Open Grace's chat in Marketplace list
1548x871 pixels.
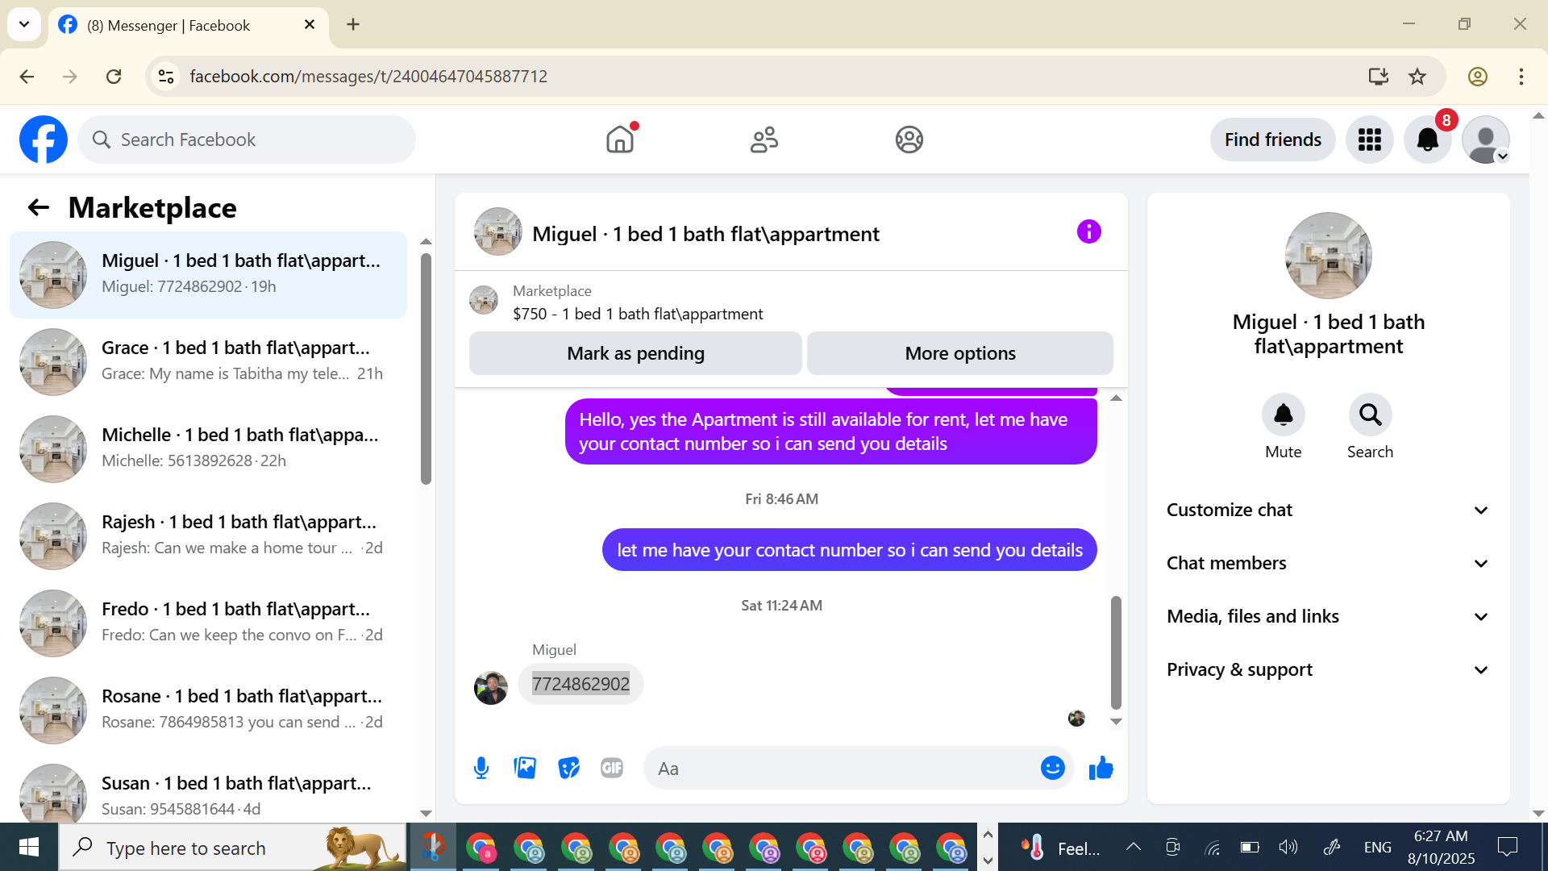click(208, 361)
